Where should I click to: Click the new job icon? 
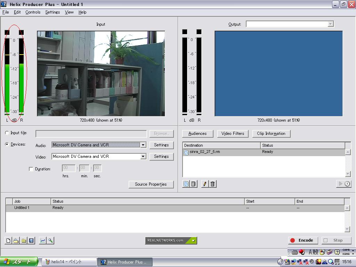8,241
